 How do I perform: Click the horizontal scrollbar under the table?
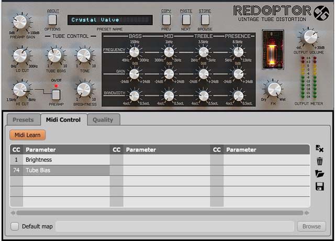pyautogui.click(x=160, y=213)
